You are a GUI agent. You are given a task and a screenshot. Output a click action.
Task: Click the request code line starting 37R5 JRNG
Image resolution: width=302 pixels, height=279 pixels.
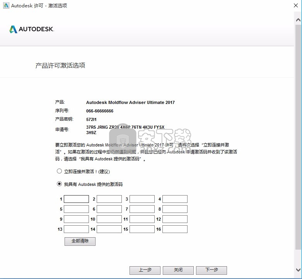point(125,127)
